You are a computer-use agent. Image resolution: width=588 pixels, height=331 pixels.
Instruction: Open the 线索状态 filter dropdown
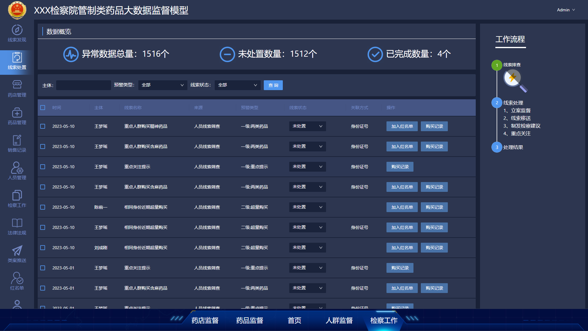[x=237, y=85]
